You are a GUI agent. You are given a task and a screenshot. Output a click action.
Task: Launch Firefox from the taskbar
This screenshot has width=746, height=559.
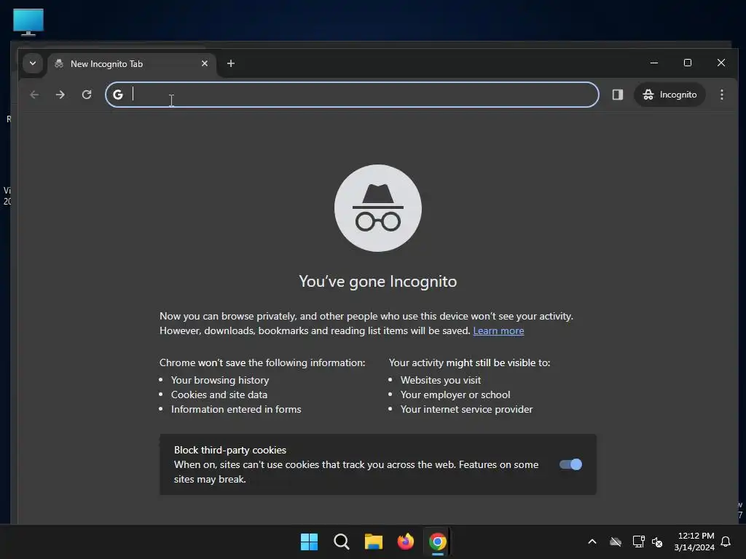point(405,542)
